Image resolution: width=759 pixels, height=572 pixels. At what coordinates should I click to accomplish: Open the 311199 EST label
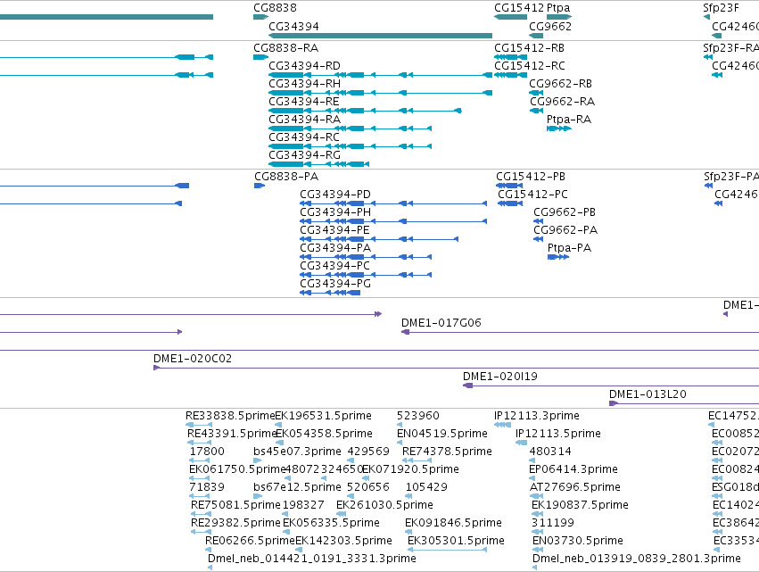[x=552, y=524]
